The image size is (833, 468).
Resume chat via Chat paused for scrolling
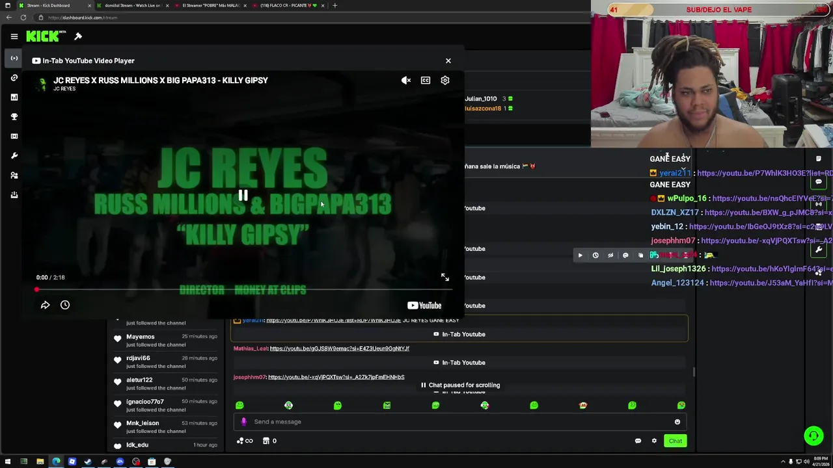click(460, 385)
